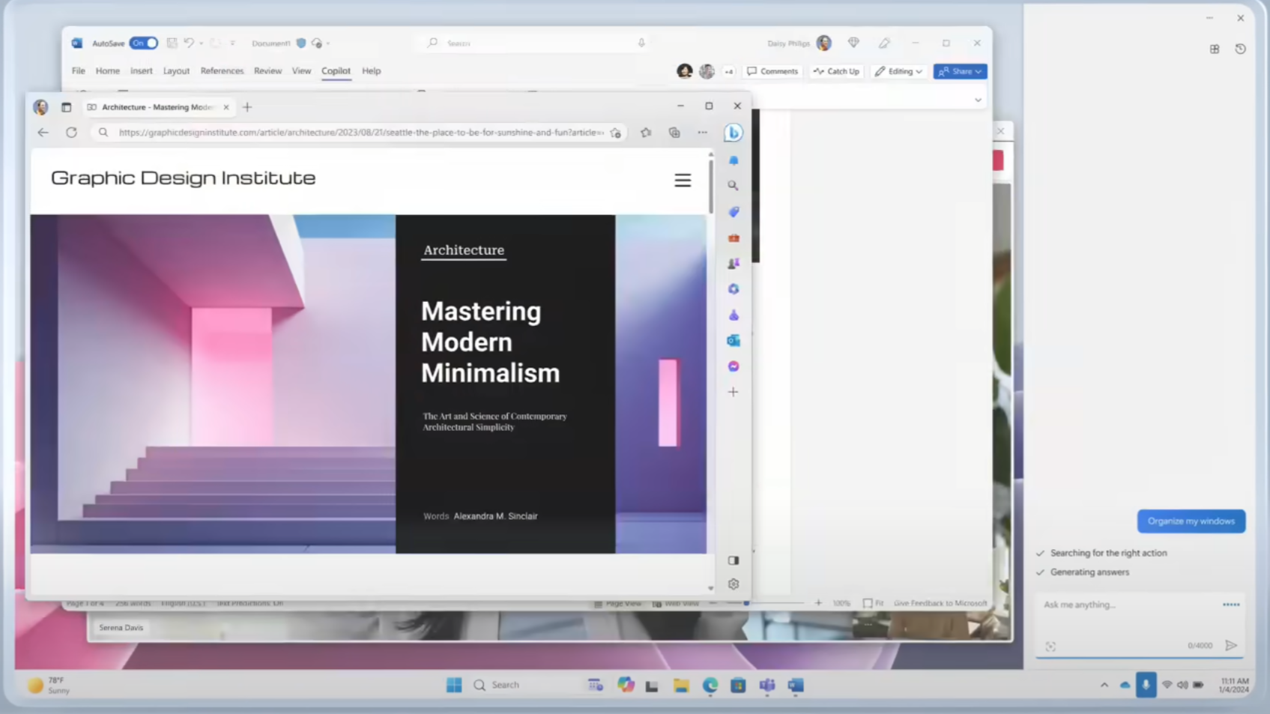Expand Customize Quick Access Toolbar dropdown in Word
Viewport: 1270px width, 714px height.
pos(232,43)
